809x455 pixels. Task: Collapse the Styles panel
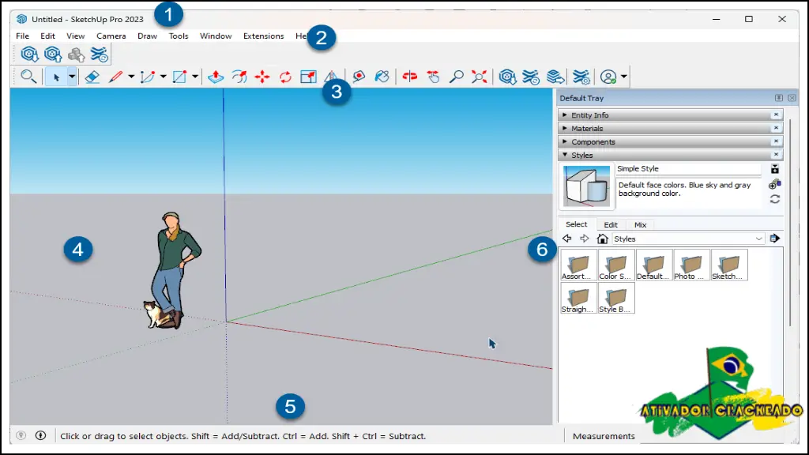565,155
